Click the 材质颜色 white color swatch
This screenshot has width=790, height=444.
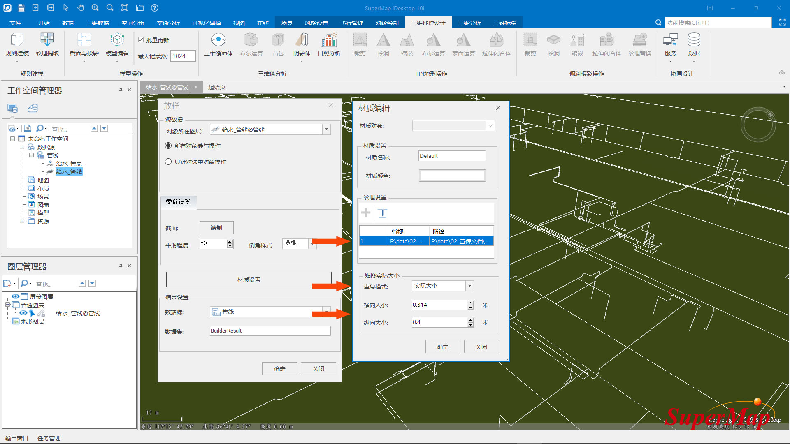[452, 176]
